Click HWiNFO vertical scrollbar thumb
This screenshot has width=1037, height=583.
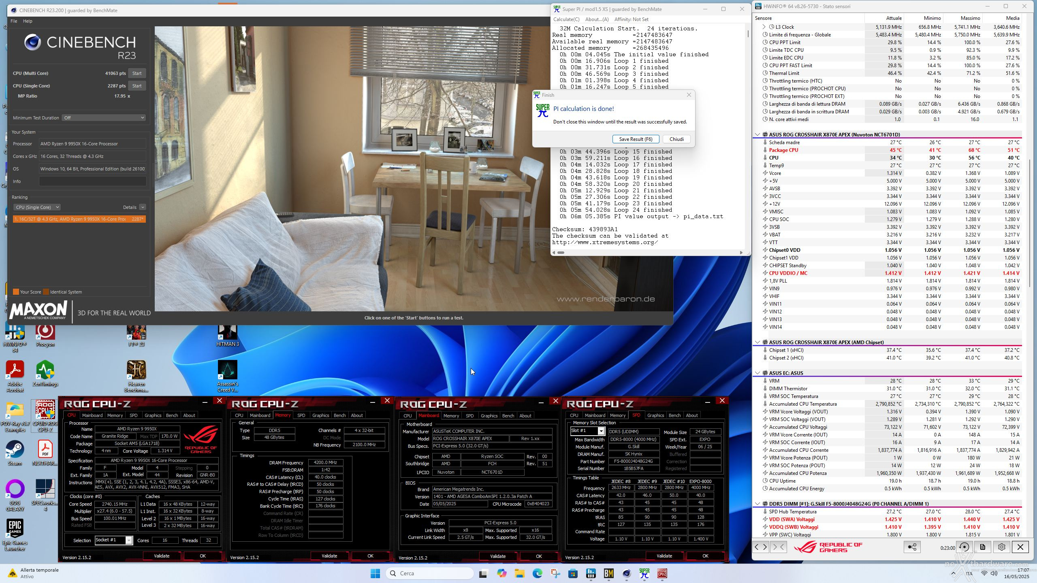1030,223
